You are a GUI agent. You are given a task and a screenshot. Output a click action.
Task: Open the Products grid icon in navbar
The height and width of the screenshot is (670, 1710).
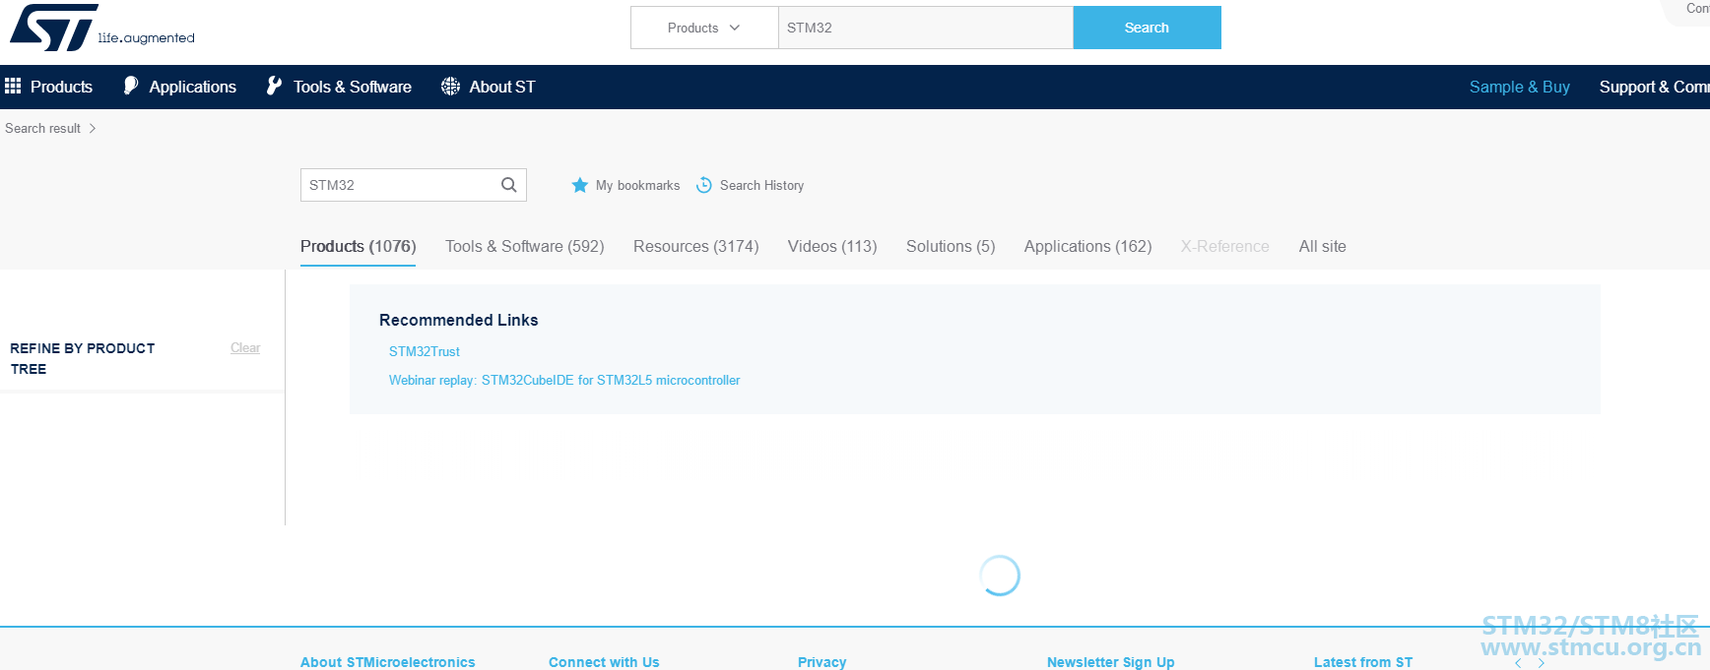13,87
